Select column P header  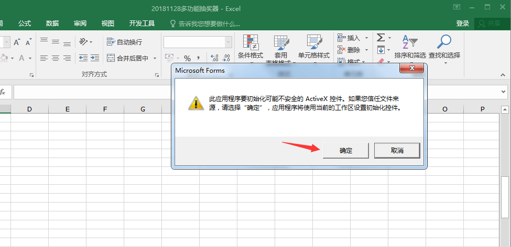pos(483,109)
